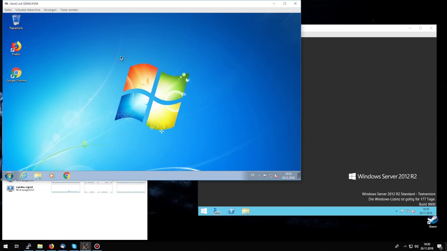Open Server Manager in Server 2012 taskbar
The image size is (447, 251).
click(217, 211)
